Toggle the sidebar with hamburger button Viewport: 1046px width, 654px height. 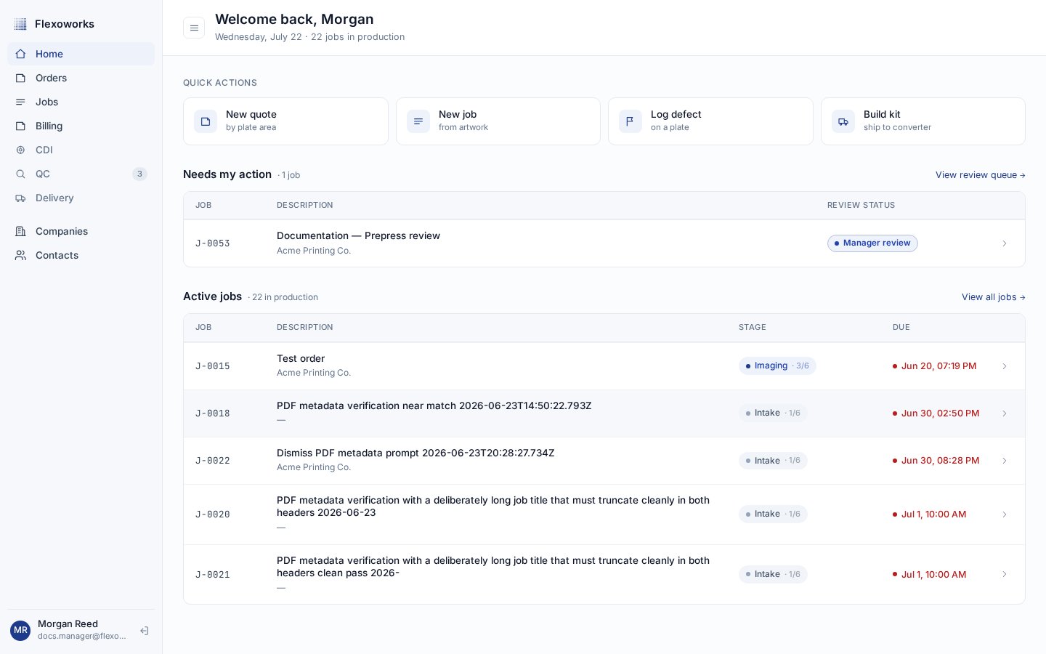click(194, 28)
